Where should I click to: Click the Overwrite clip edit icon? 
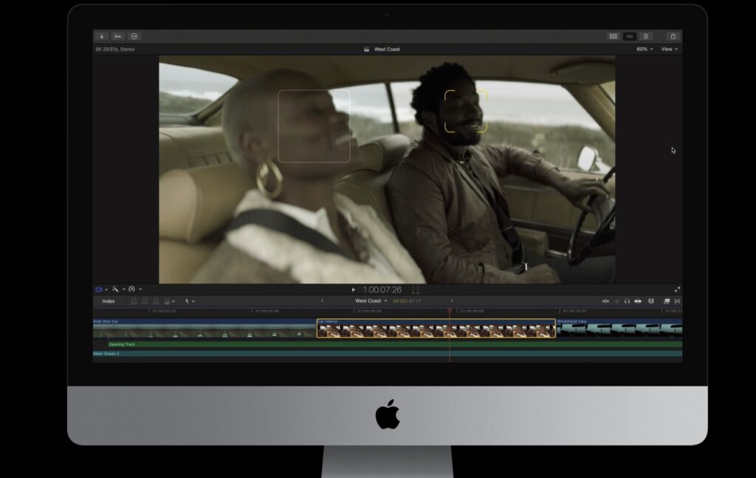tap(168, 301)
